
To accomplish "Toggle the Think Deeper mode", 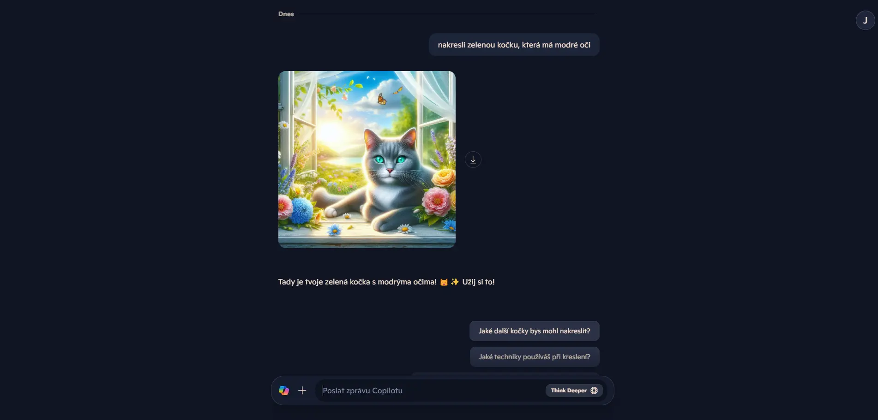I will click(574, 390).
